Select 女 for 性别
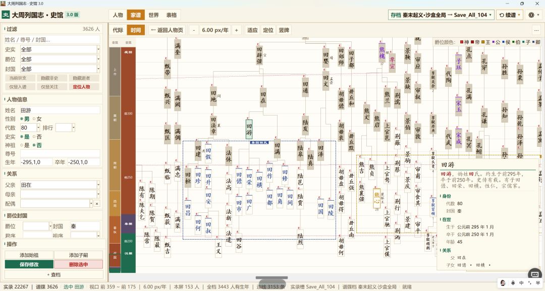The image size is (545, 291). [37, 119]
